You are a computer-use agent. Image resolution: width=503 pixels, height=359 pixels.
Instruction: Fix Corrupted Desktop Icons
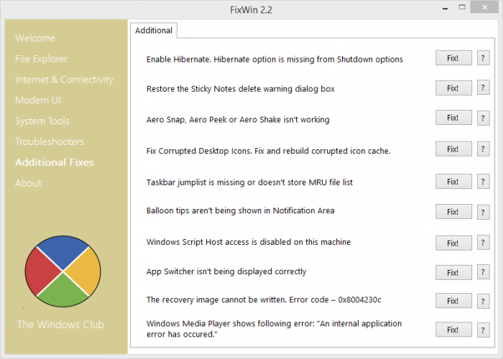453,149
